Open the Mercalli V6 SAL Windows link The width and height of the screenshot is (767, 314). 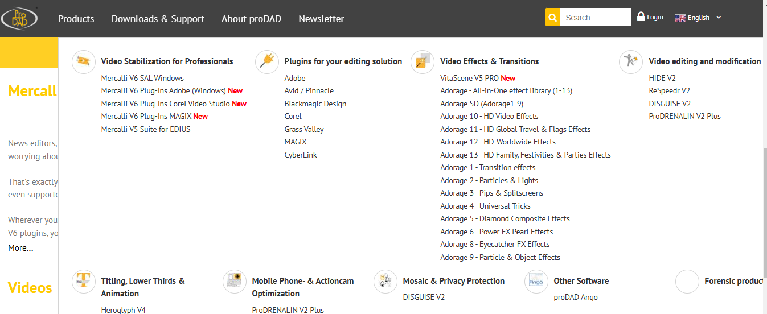click(x=142, y=78)
